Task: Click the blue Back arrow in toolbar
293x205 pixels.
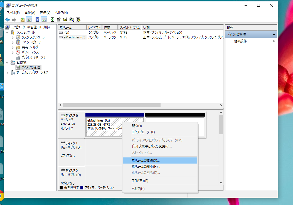Action: [8, 19]
